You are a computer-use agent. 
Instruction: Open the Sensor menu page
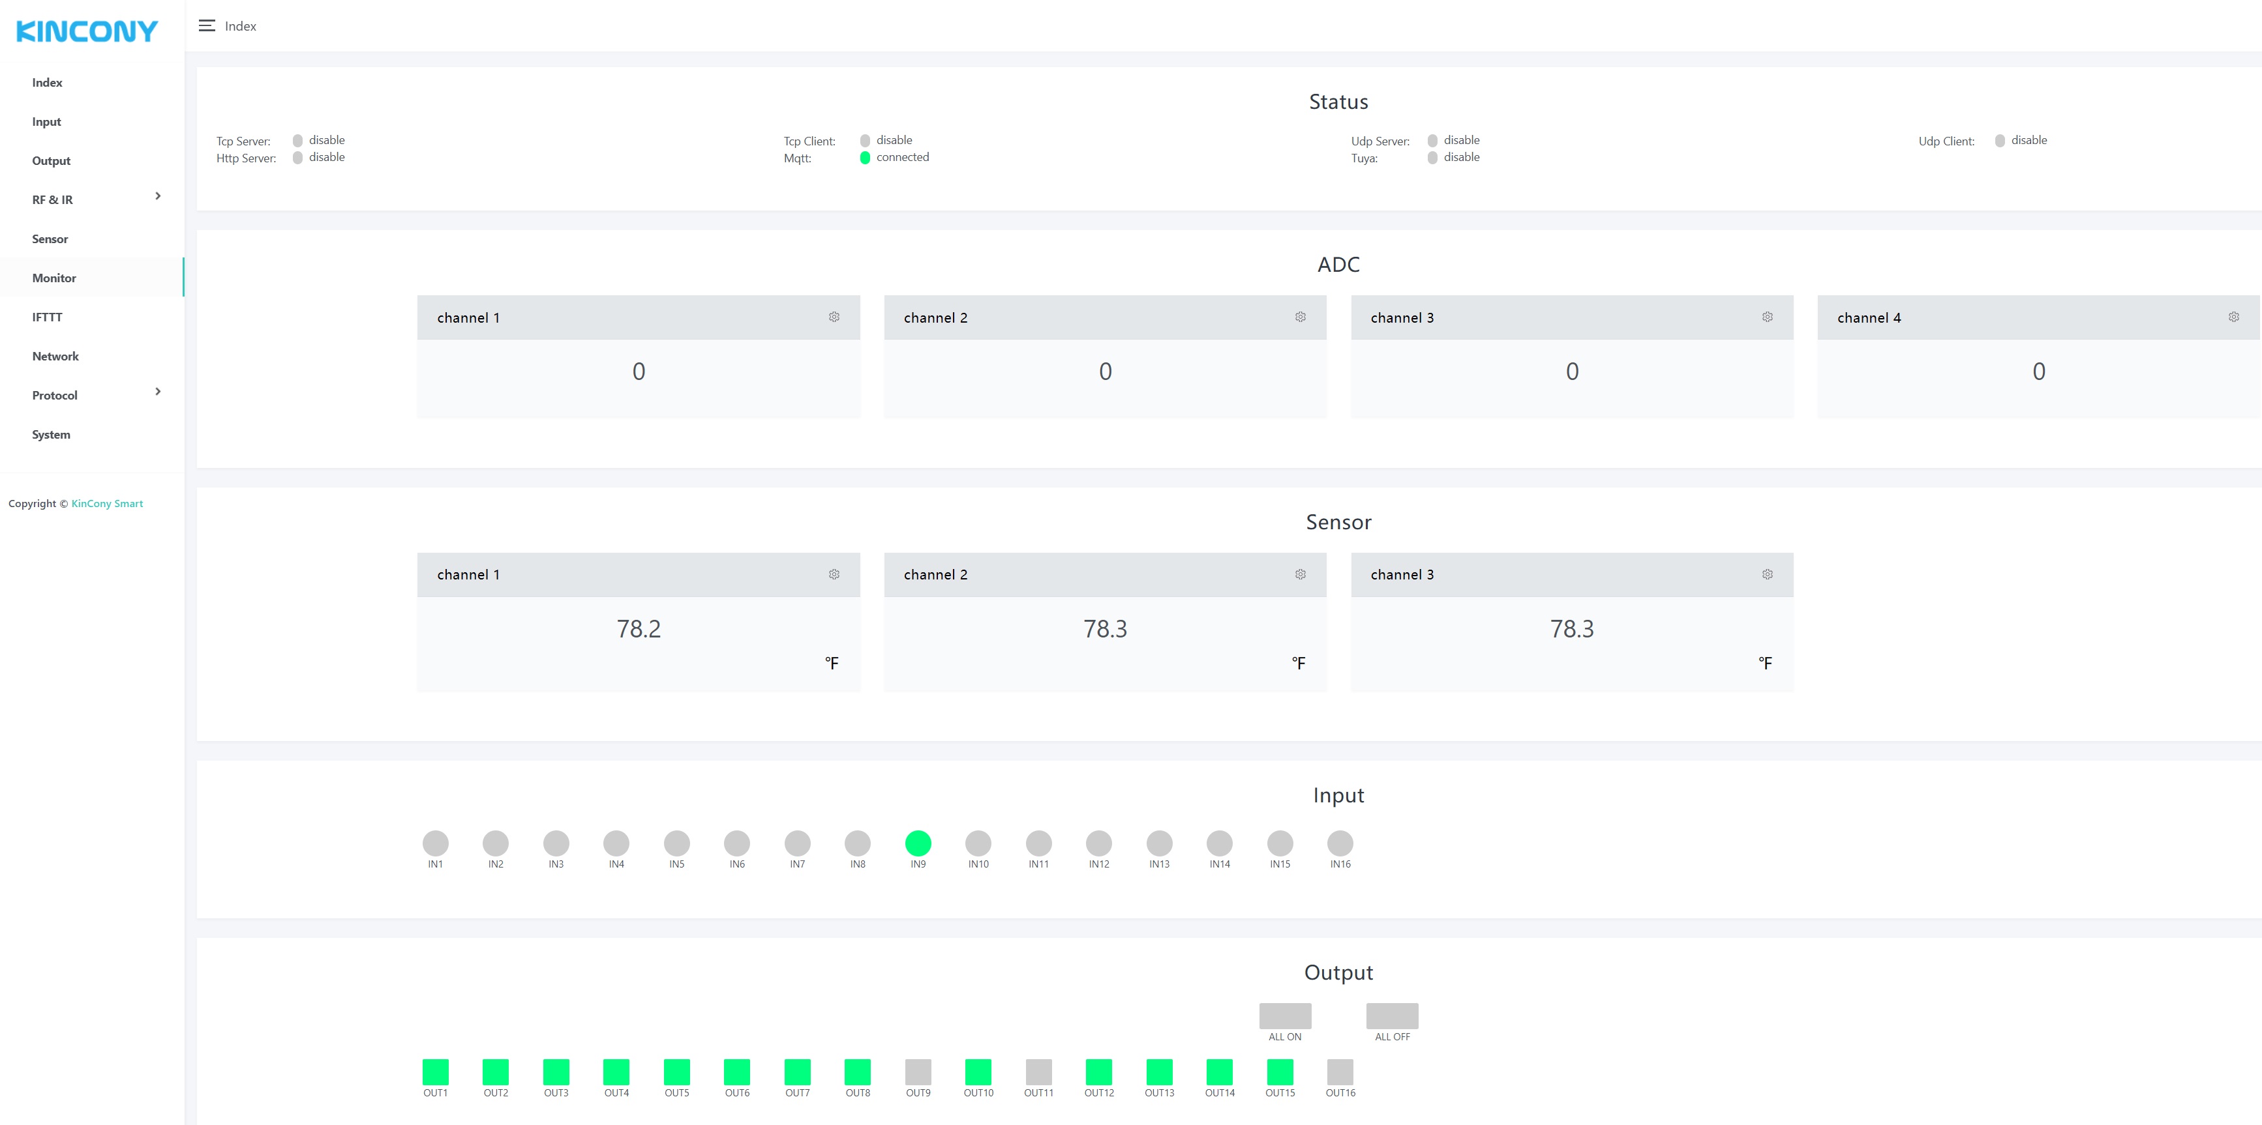[x=50, y=239]
